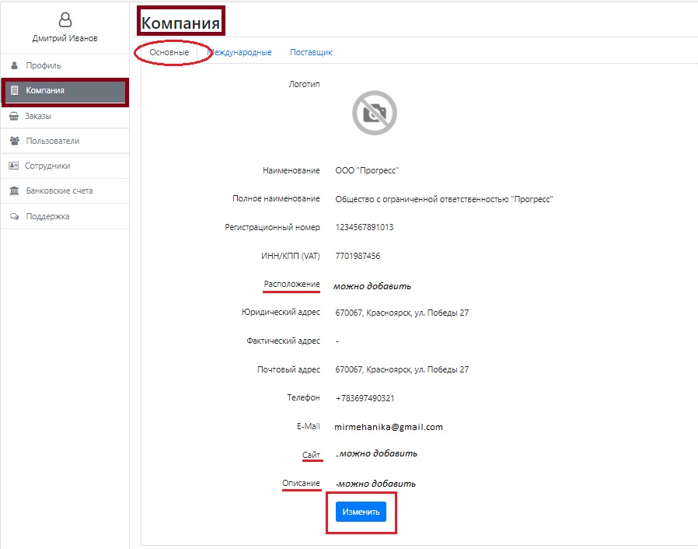Click the Юридический адрес label
The width and height of the screenshot is (698, 549).
(281, 313)
